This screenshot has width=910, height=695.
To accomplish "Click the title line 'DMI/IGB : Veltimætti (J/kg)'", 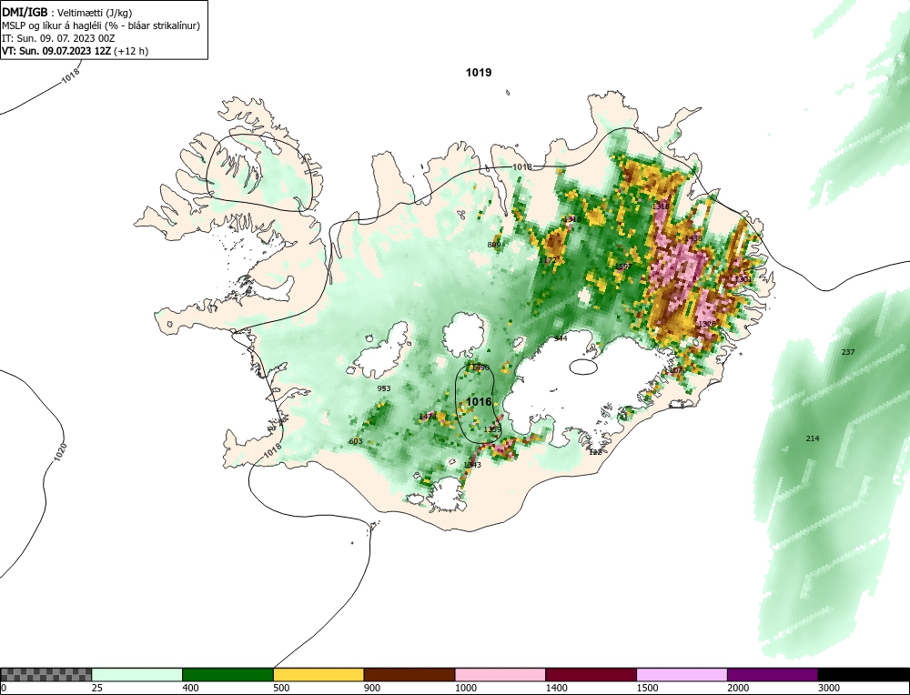I will coord(67,13).
